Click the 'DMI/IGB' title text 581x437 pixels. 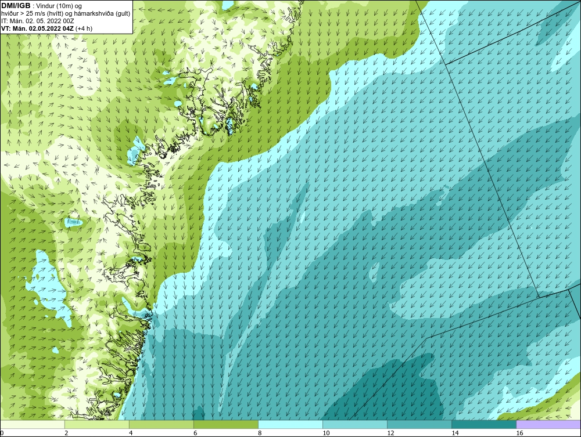[x=16, y=6]
